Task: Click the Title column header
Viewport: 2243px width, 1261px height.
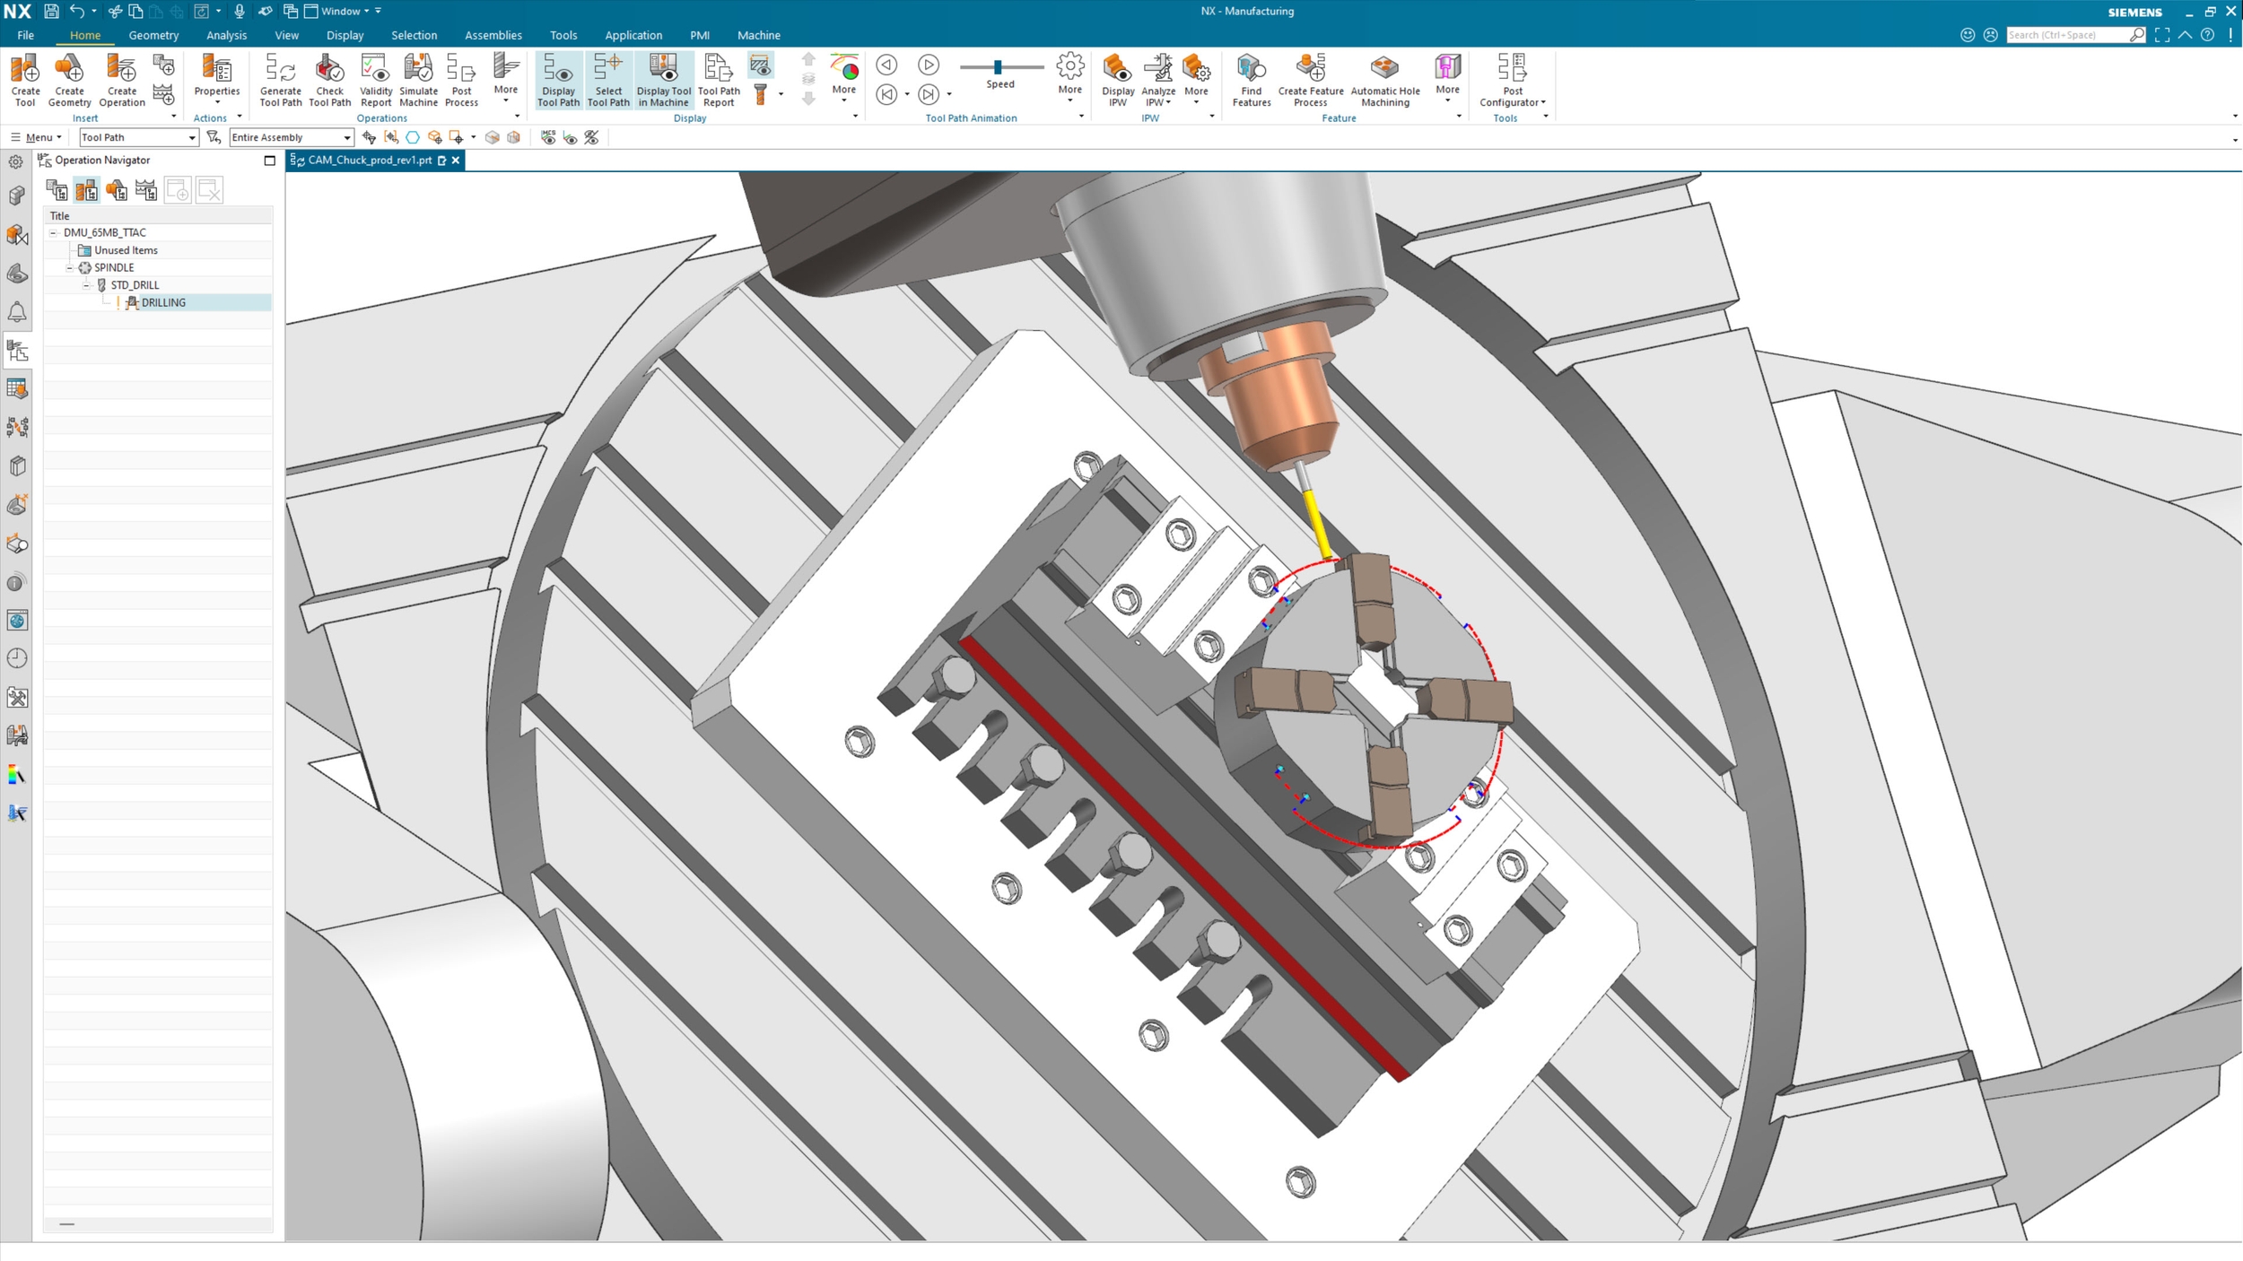Action: click(x=158, y=216)
